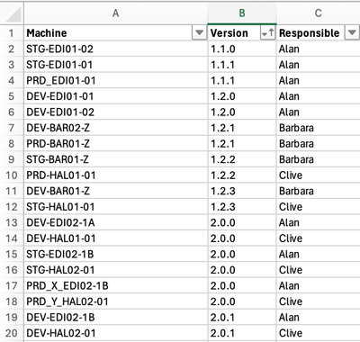Click the Machine header cell
The image size is (360, 342).
(x=116, y=33)
